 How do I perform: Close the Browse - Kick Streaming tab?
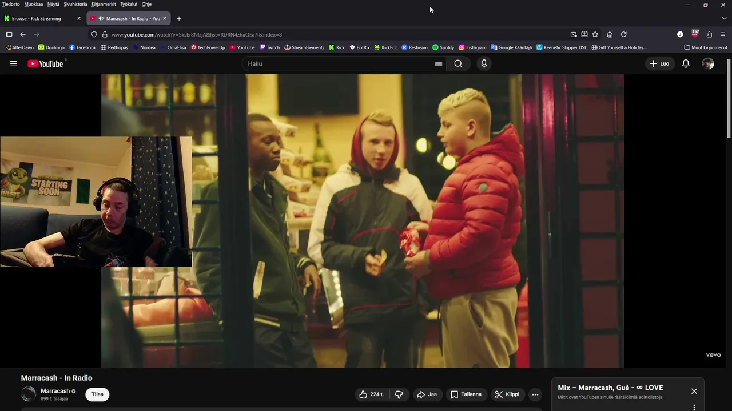pyautogui.click(x=79, y=18)
